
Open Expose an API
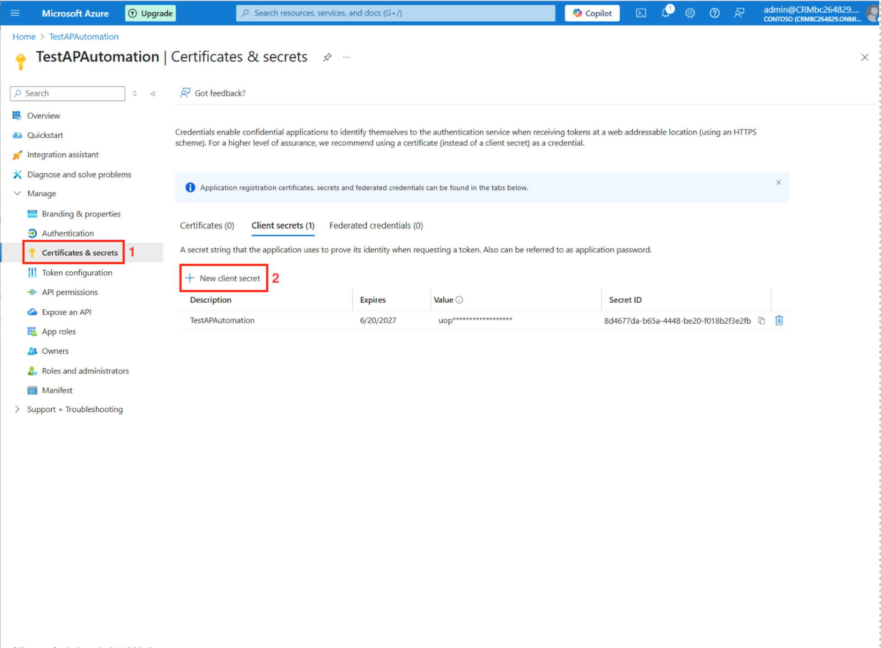click(x=66, y=312)
